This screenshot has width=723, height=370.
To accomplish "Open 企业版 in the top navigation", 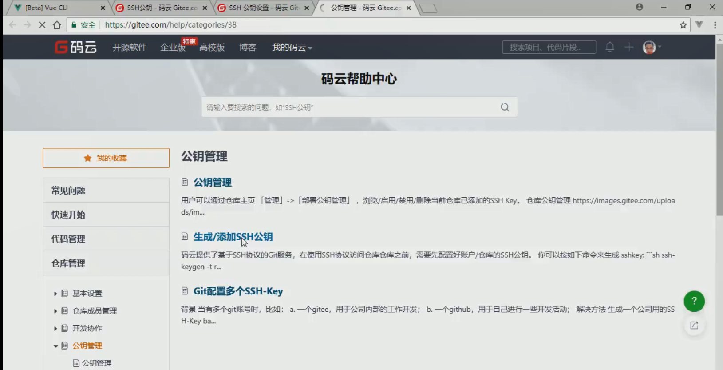I will click(x=173, y=47).
